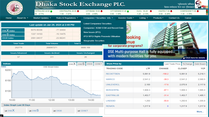The height and width of the screenshot is (117, 209).
Task: Expand the Market Updates dropdown
Action: click(x=42, y=18)
